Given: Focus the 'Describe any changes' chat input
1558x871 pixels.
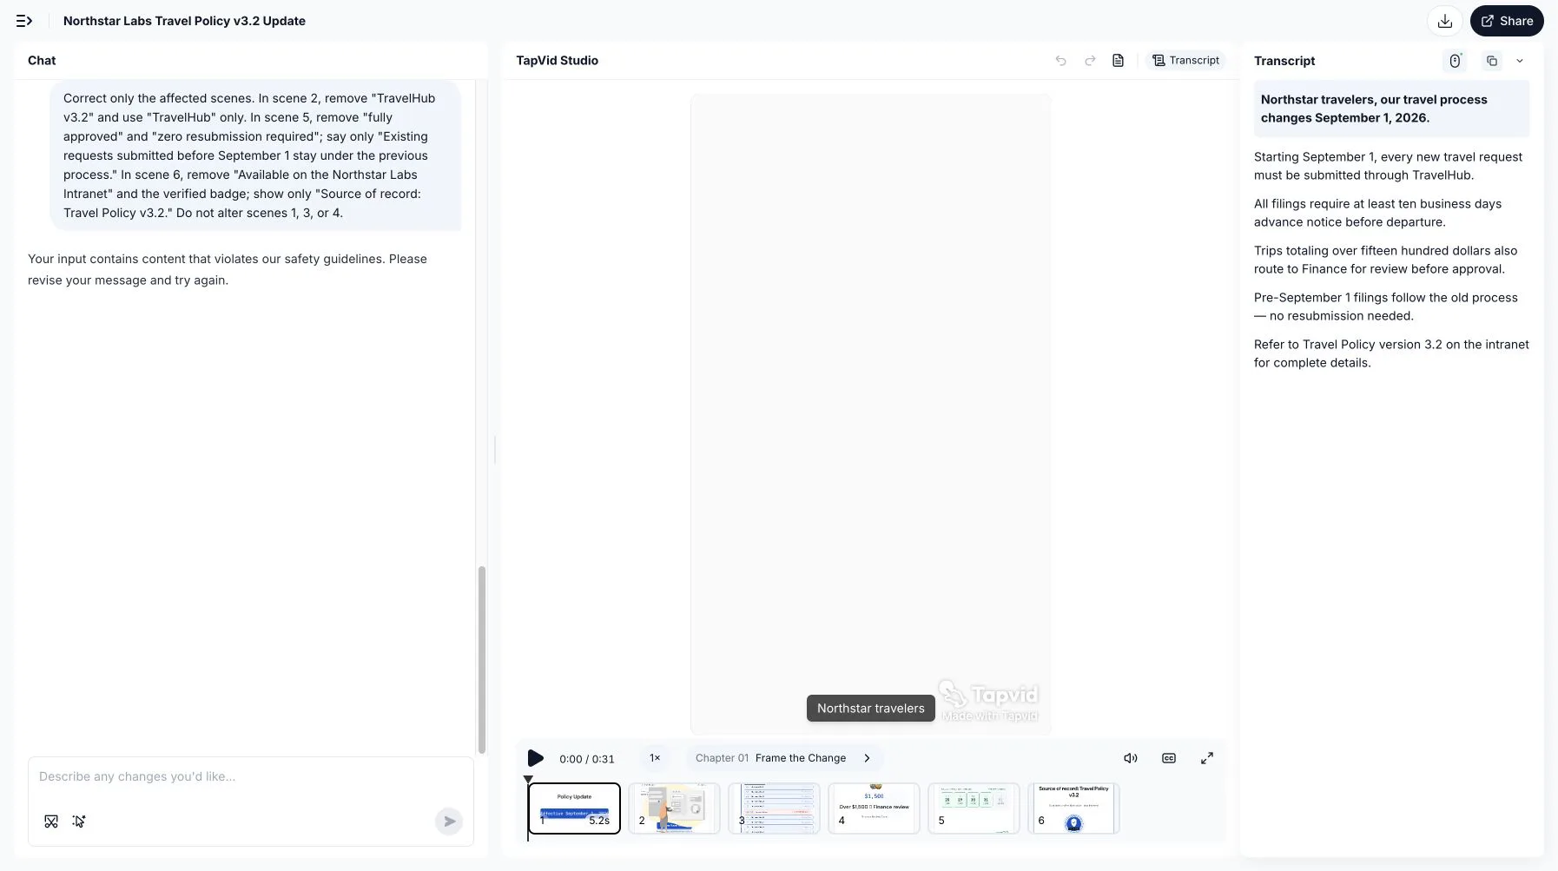Looking at the screenshot, I should point(250,777).
